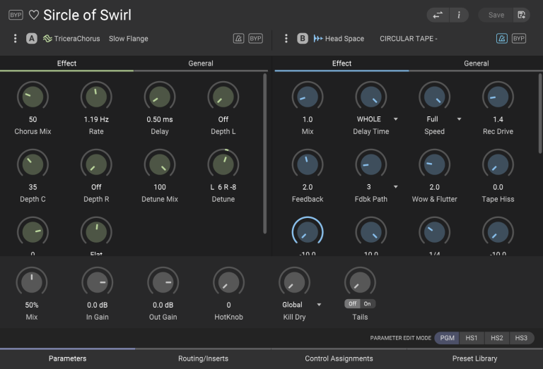The image size is (543, 369).
Task: Click the Tape Hiss knob
Action: pos(498,164)
